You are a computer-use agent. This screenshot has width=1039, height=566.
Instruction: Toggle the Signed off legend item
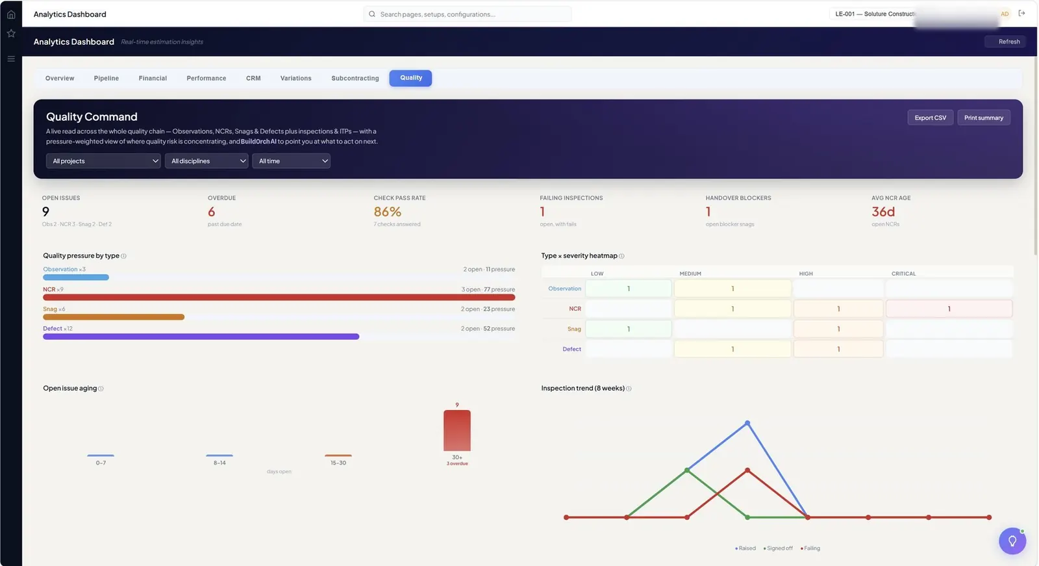coord(778,548)
